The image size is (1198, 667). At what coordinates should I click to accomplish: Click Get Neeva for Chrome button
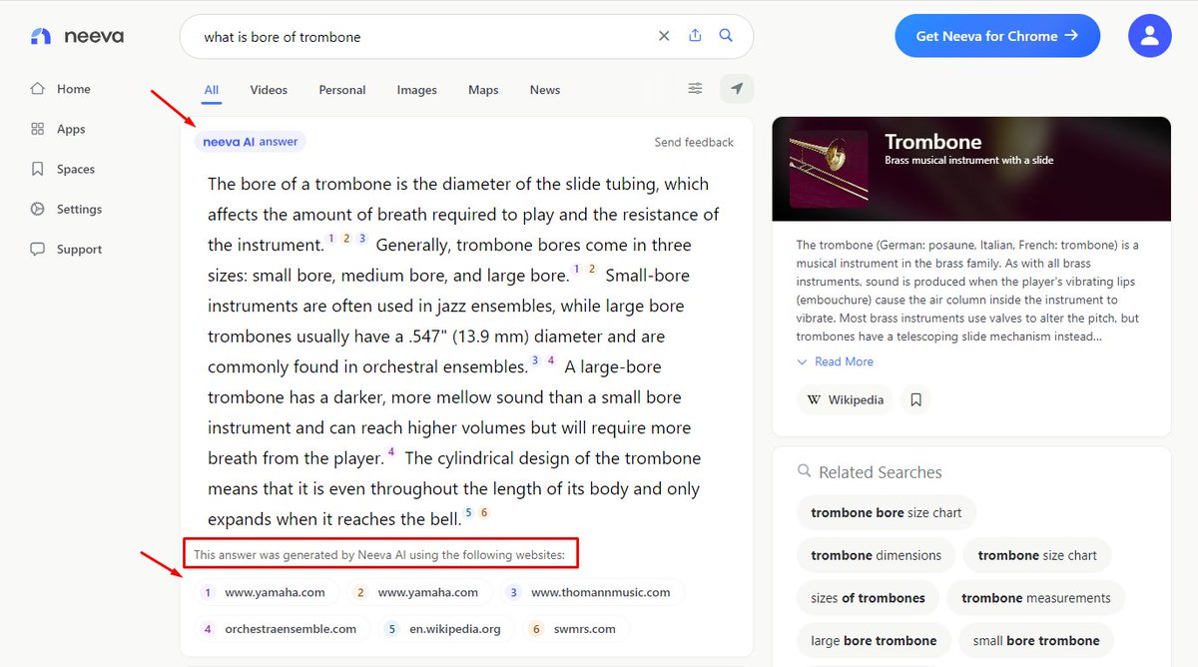pyautogui.click(x=997, y=36)
